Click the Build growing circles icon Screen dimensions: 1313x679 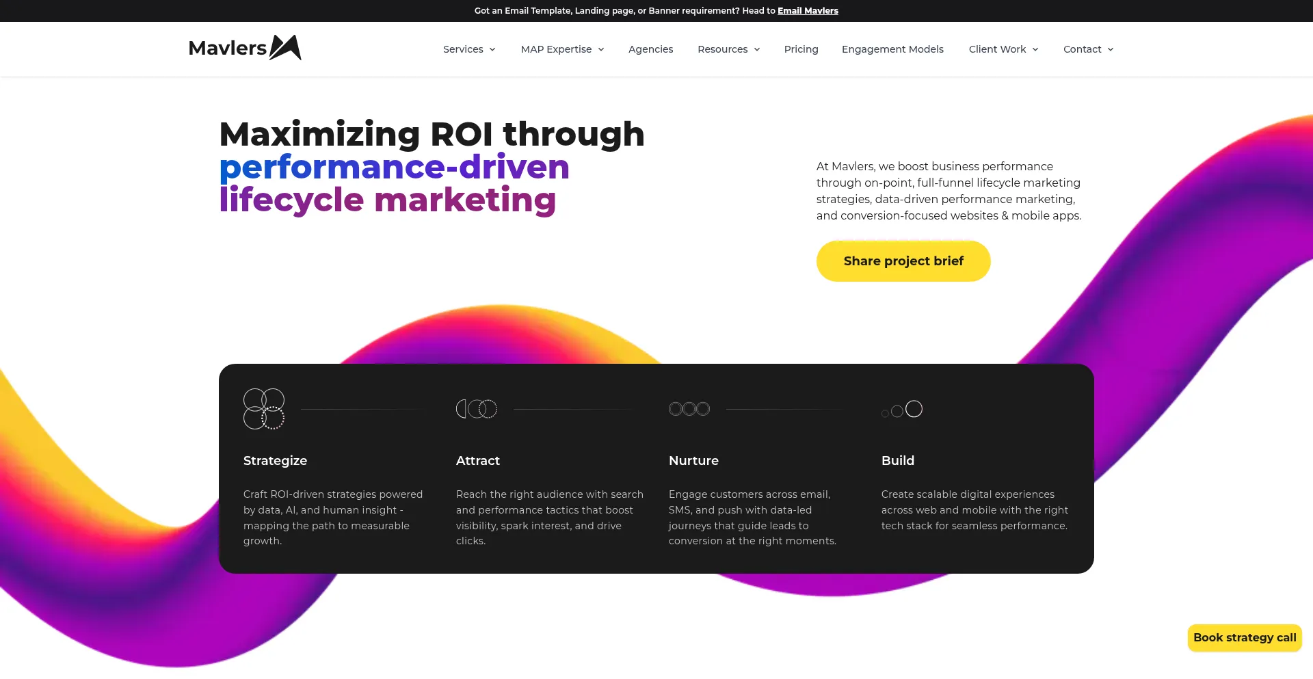coord(903,409)
